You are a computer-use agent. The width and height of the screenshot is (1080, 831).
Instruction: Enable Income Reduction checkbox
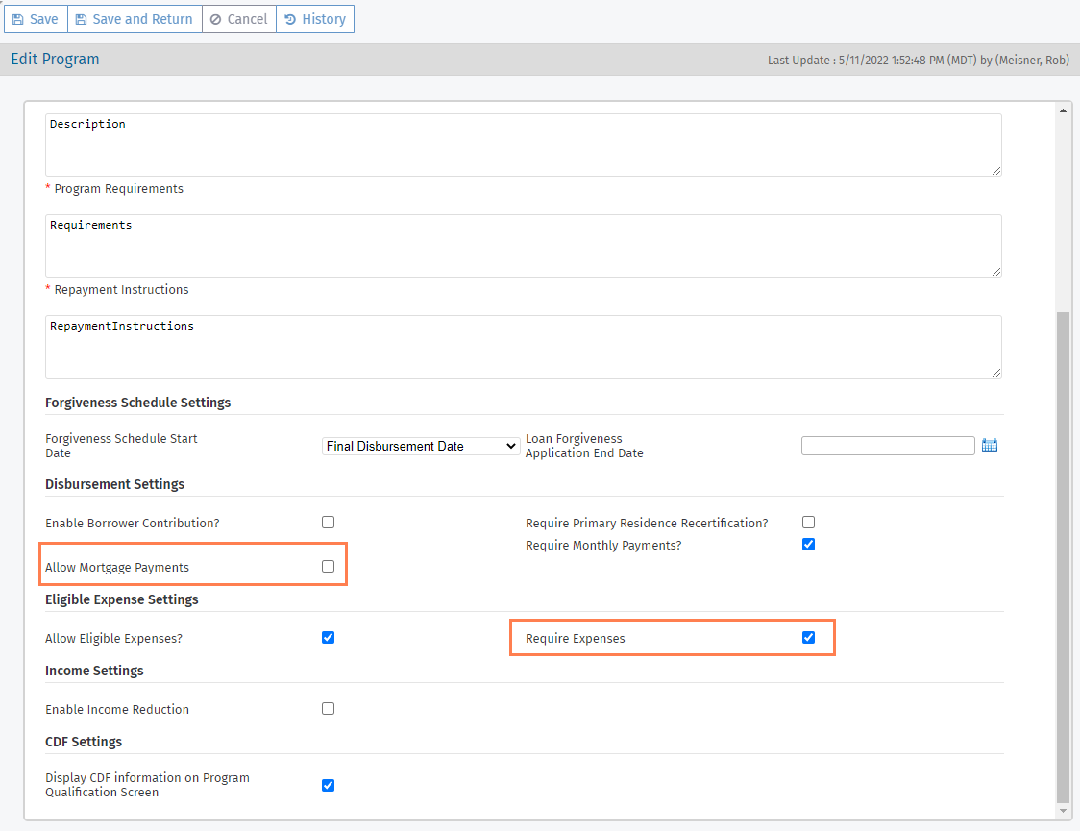pos(329,709)
